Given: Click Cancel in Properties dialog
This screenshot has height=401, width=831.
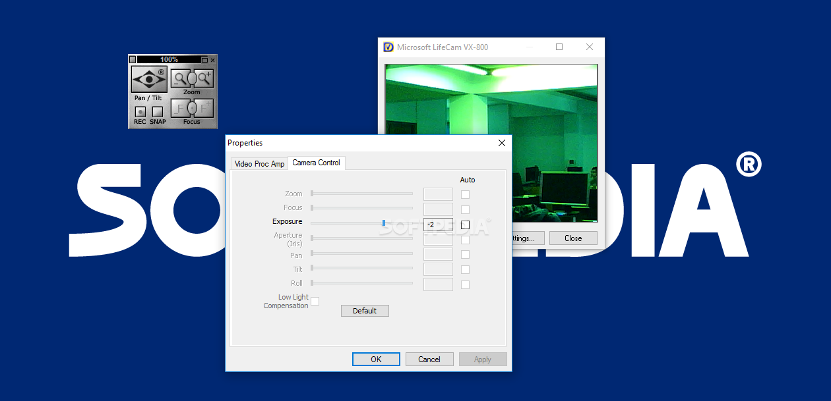Looking at the screenshot, I should pyautogui.click(x=429, y=360).
